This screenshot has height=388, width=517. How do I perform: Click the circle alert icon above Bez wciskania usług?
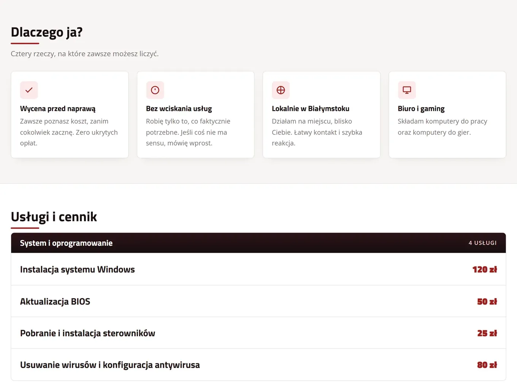pos(155,90)
